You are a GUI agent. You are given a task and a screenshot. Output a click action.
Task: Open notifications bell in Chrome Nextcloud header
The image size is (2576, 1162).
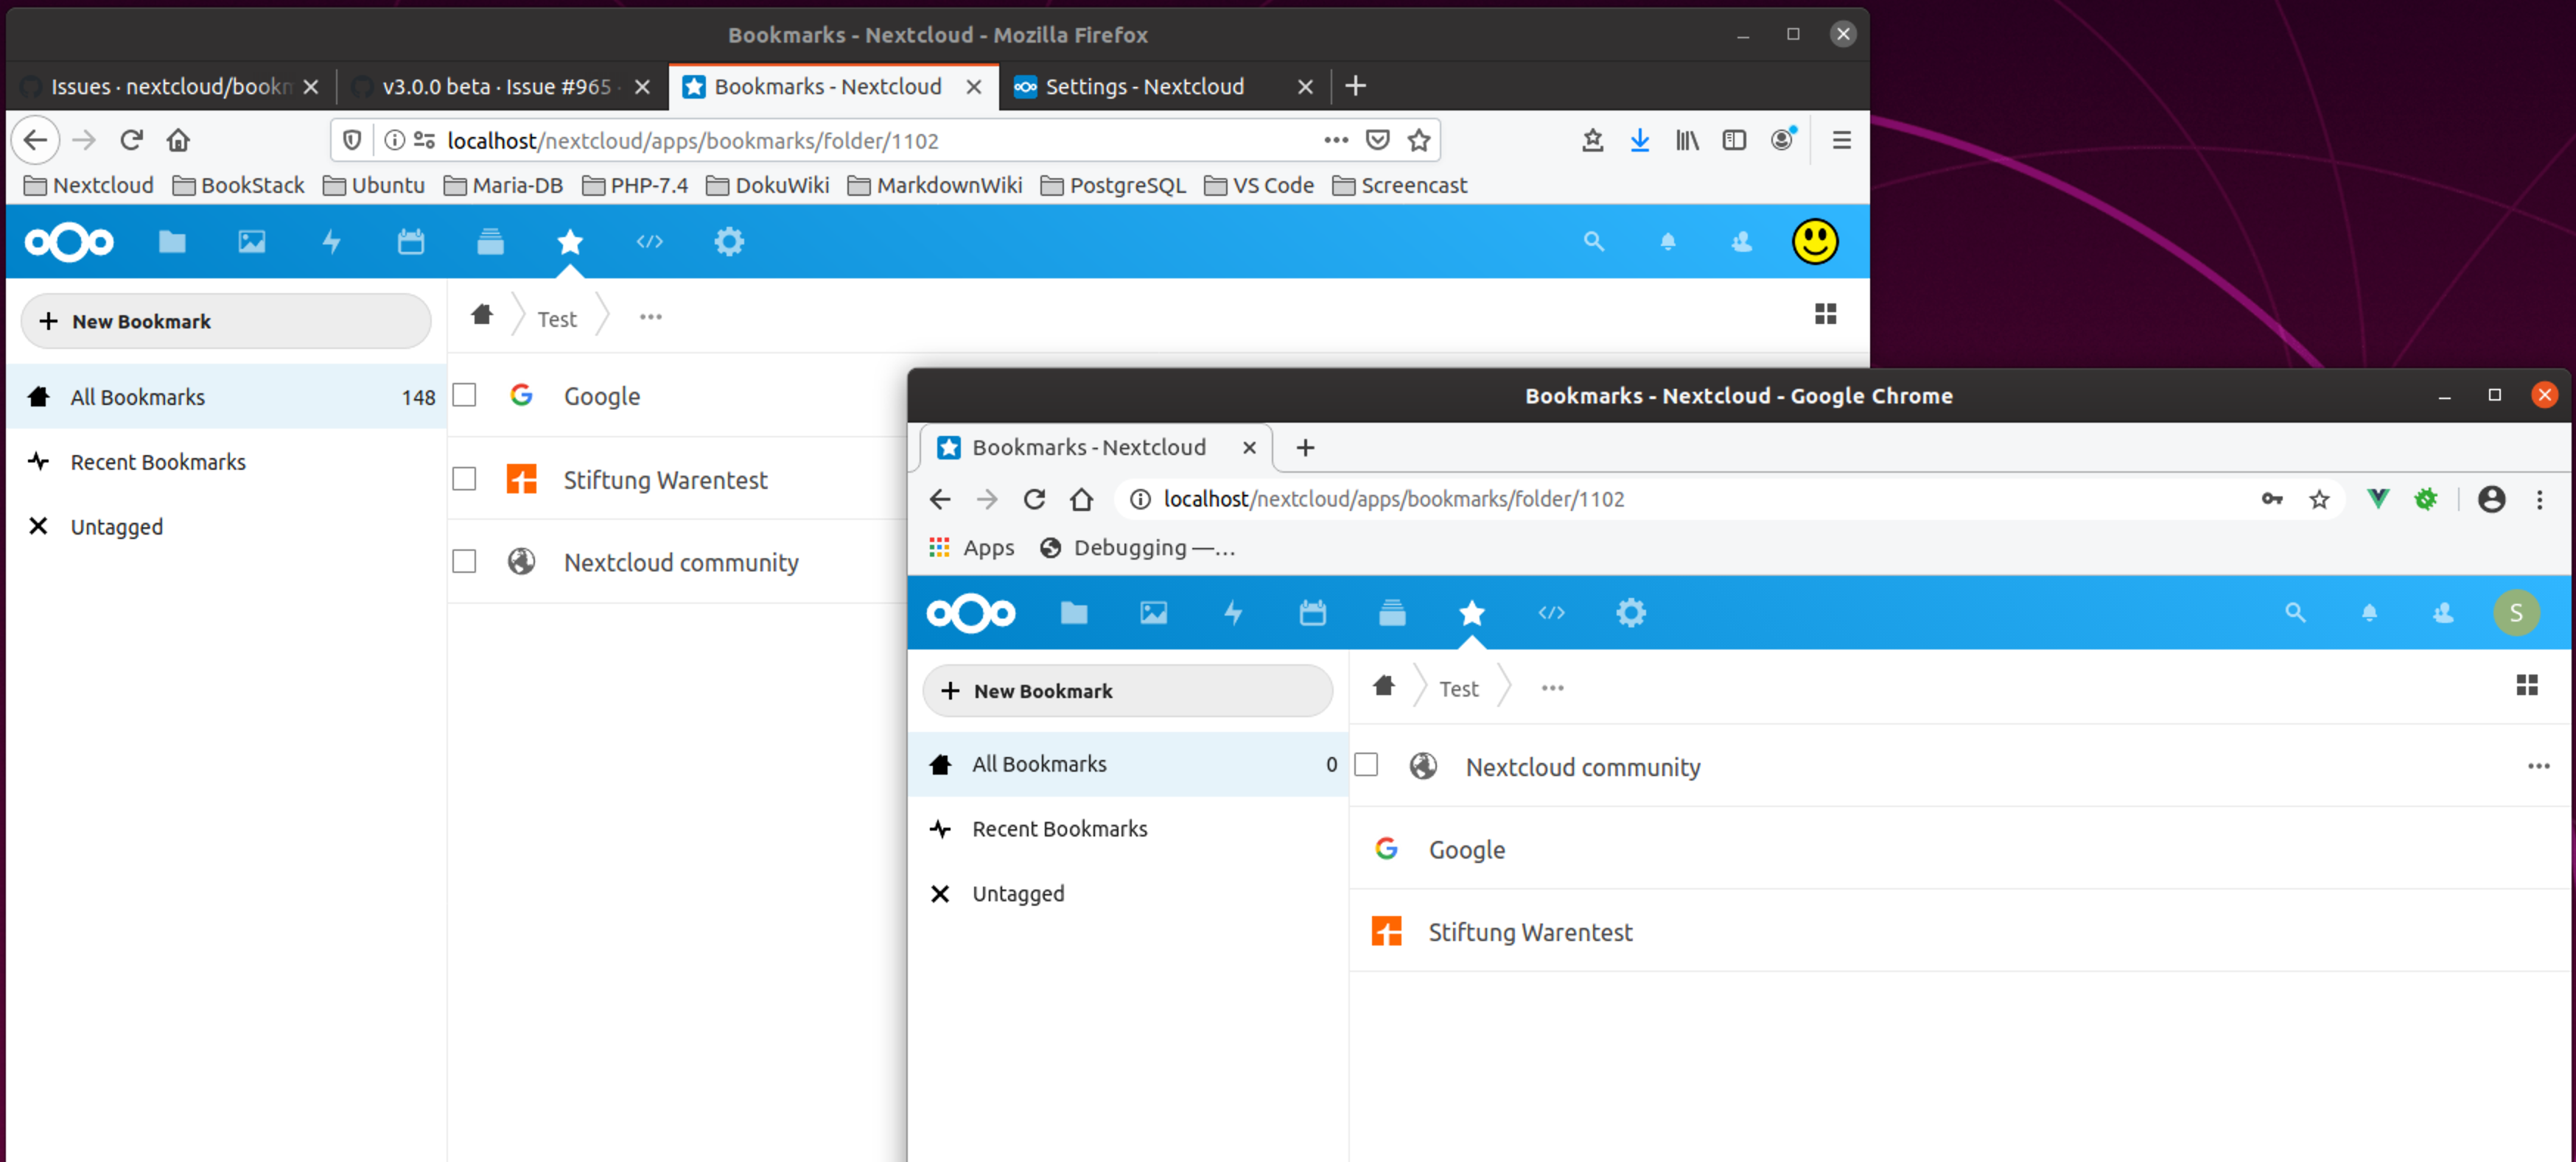pos(2369,613)
